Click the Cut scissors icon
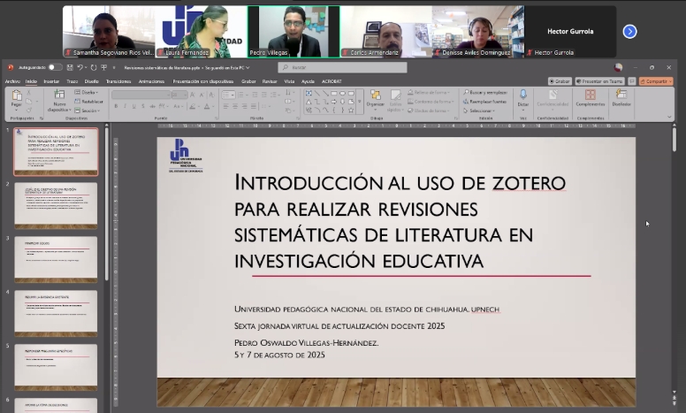Image resolution: width=686 pixels, height=413 pixels. pyautogui.click(x=29, y=93)
